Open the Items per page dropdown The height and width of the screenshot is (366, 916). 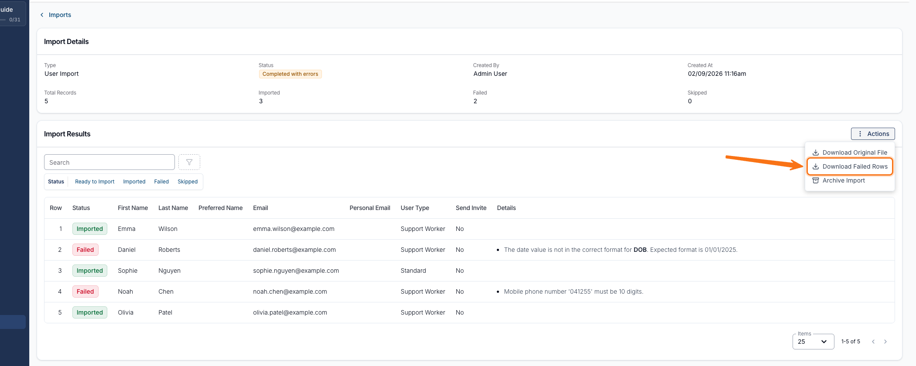click(813, 342)
